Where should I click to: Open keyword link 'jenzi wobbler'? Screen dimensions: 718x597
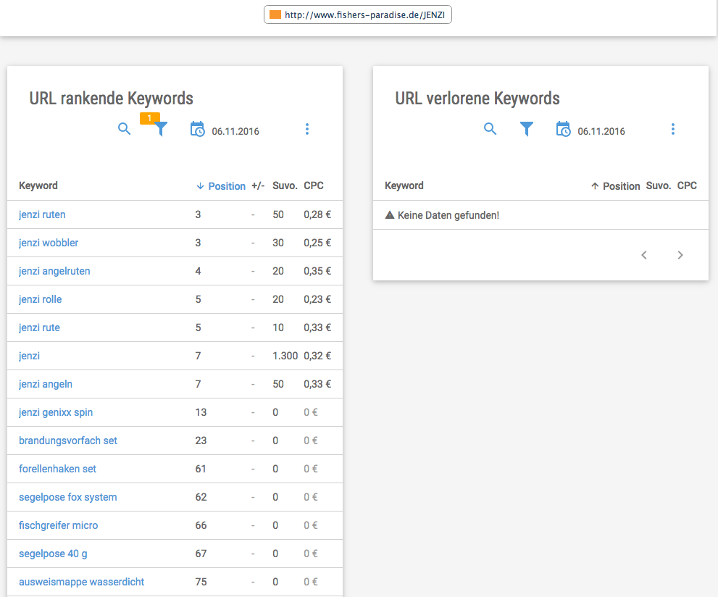coord(49,243)
